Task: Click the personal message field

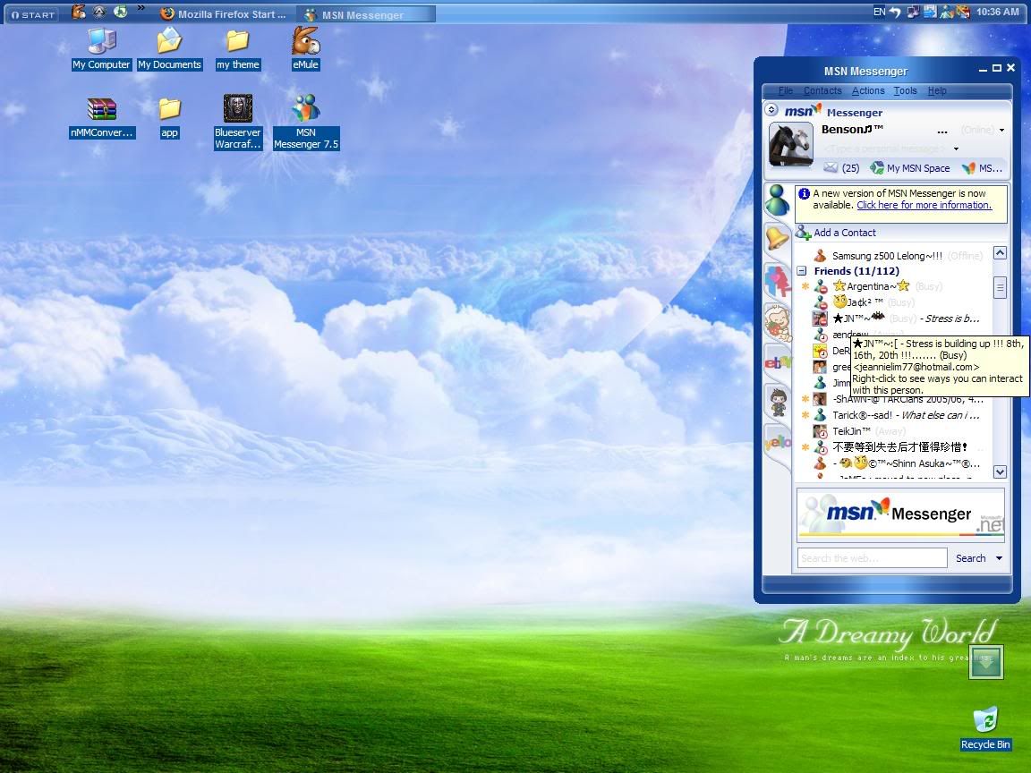Action: tap(883, 149)
